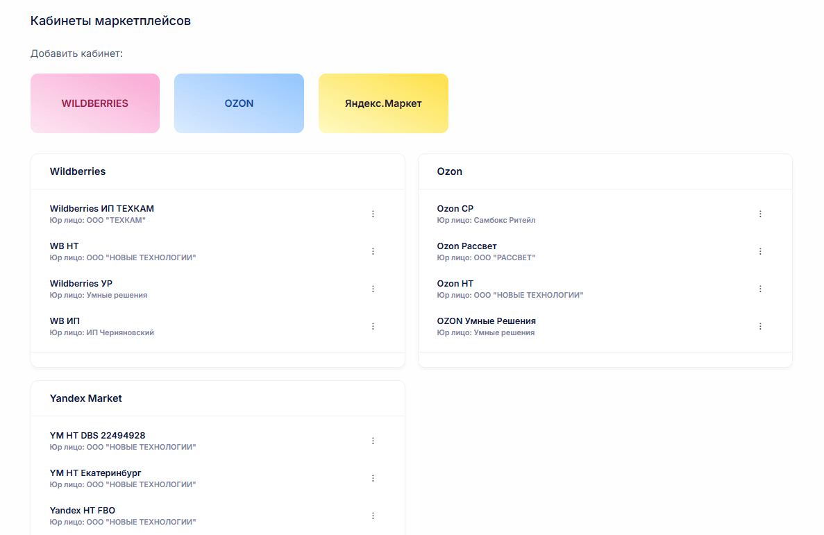Open three-dot menu for Ozon СР
824x535 pixels.
pyautogui.click(x=760, y=214)
